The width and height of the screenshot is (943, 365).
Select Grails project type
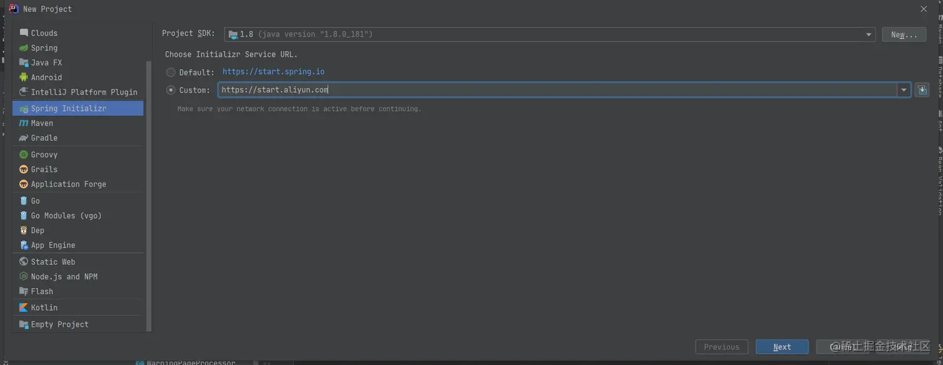[78, 169]
